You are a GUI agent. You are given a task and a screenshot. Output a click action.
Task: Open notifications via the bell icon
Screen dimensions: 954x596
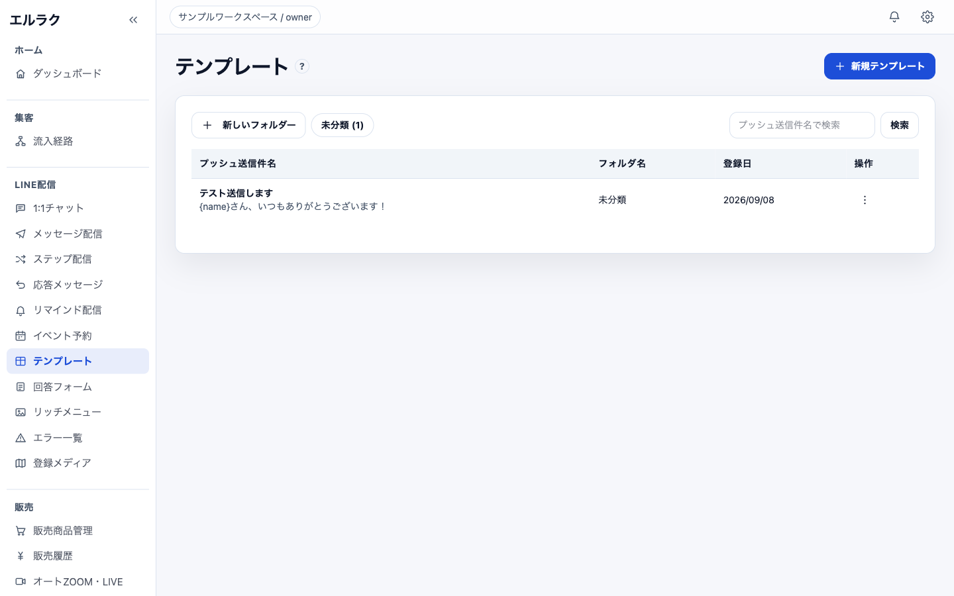point(894,17)
